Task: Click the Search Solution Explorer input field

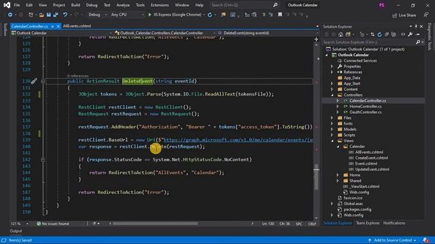Action: (368, 42)
